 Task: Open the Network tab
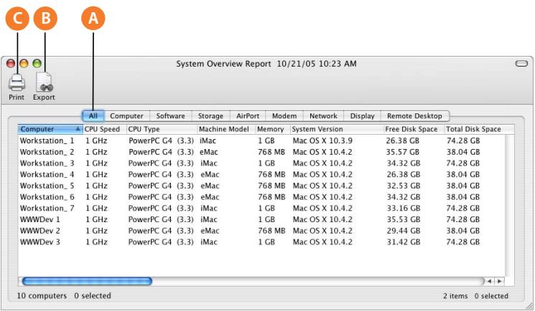tap(323, 116)
